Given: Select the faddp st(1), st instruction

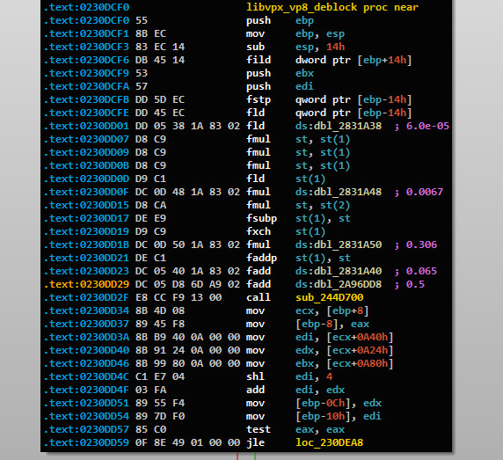Looking at the screenshot, I should pyautogui.click(x=298, y=258).
